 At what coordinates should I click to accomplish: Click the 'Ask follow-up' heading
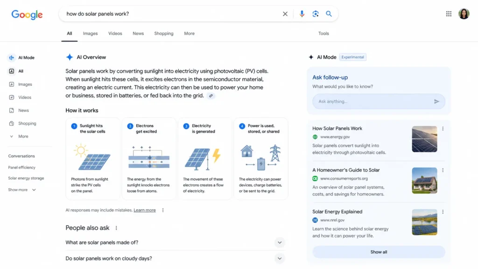click(x=330, y=78)
